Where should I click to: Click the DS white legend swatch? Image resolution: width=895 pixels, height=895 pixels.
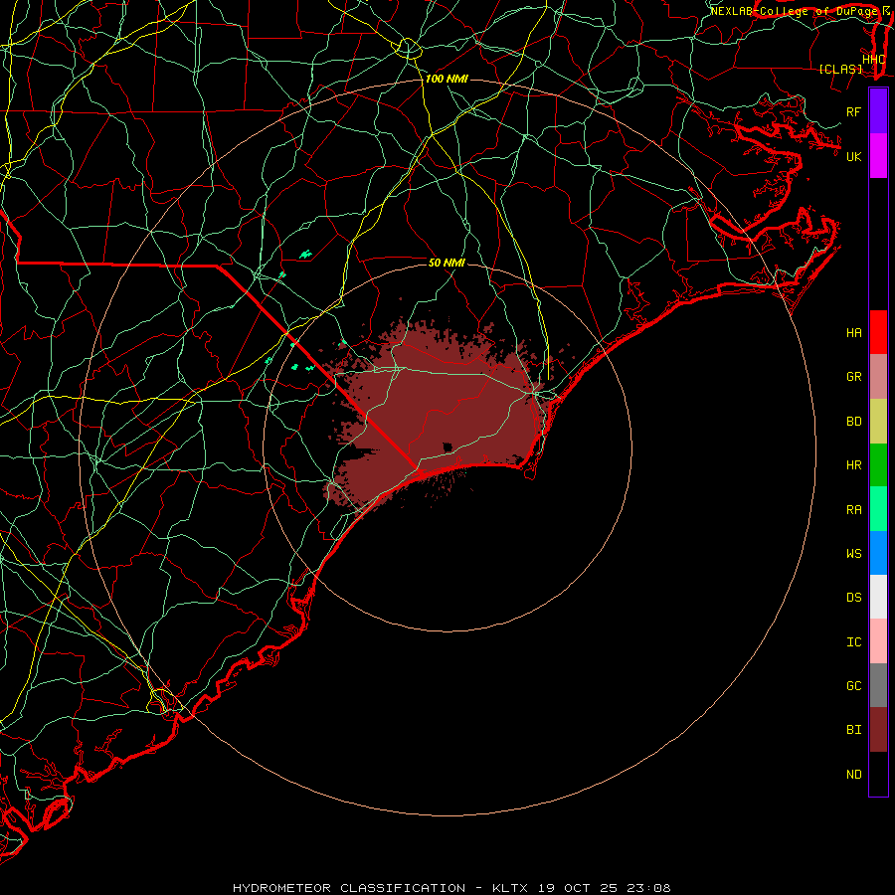(x=878, y=597)
